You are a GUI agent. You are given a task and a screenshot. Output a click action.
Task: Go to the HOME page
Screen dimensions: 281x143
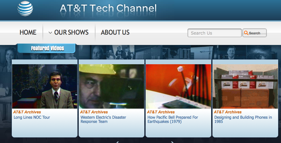28,32
